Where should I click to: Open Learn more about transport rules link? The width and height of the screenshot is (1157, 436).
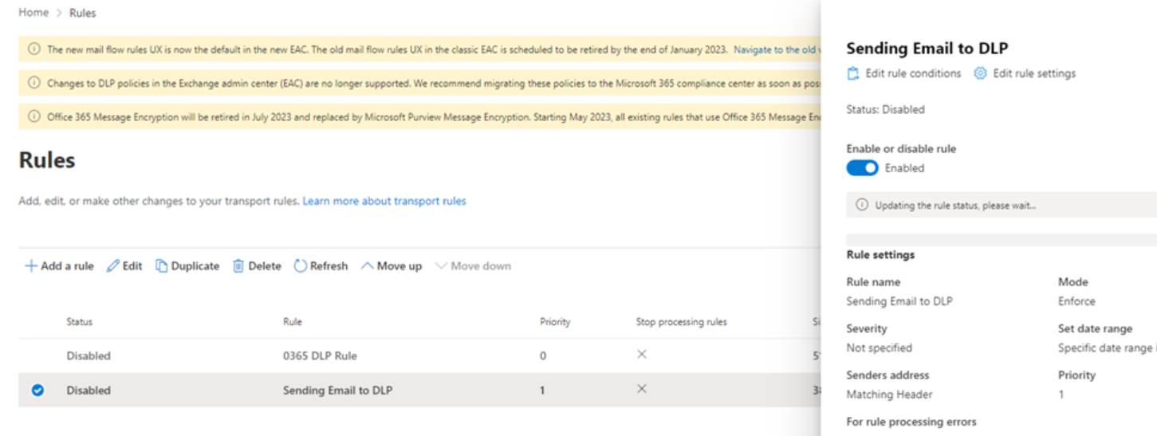click(384, 201)
